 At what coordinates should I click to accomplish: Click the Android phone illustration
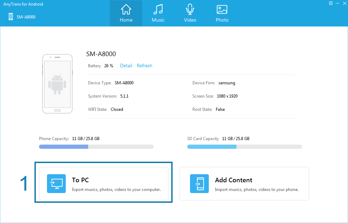57,84
